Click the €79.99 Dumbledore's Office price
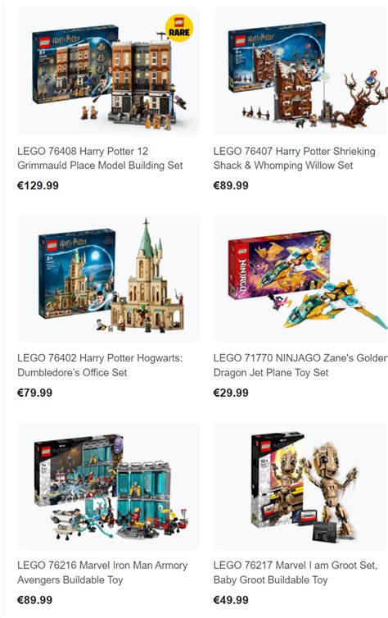Screen dimensions: 388x618 coord(34,393)
